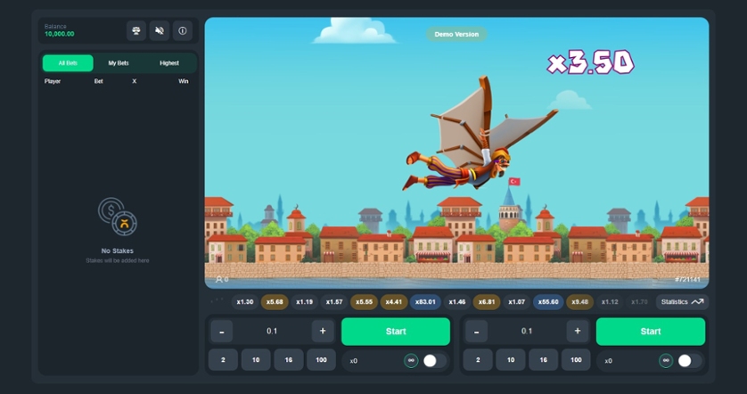Click the bet amount field in right panel

coord(526,332)
